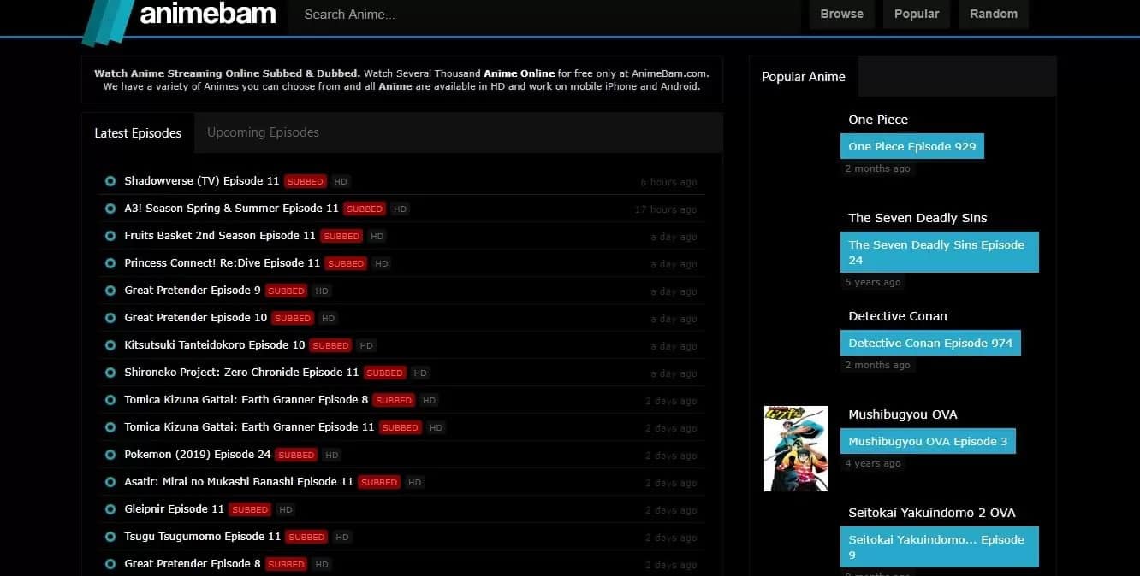
Task: Open the Mushibugyou OVA title link
Action: point(903,414)
